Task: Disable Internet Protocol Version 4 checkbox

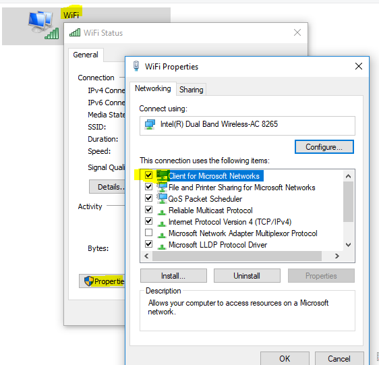Action: (148, 221)
